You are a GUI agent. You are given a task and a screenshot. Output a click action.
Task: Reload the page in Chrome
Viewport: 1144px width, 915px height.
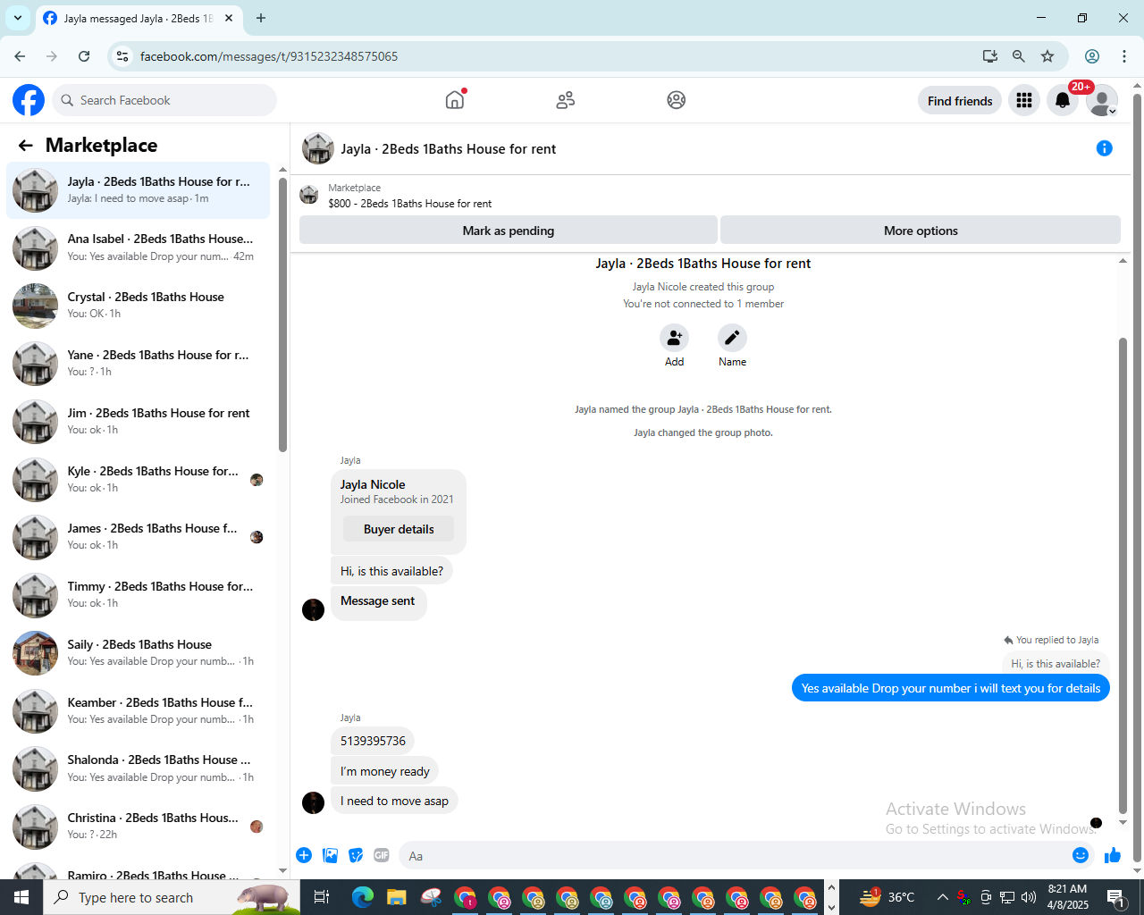point(84,56)
